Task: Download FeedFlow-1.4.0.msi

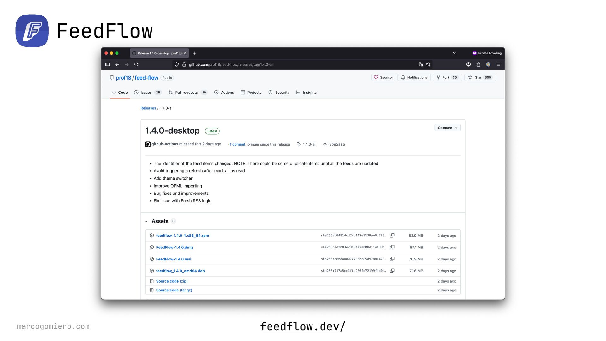Action: (x=174, y=259)
